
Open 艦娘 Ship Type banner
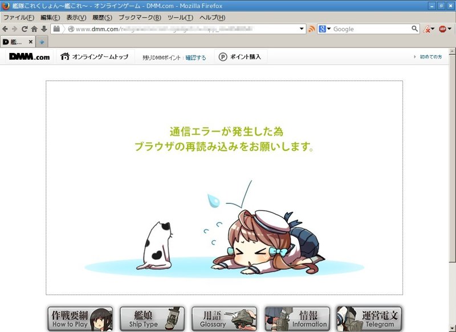coord(152,319)
